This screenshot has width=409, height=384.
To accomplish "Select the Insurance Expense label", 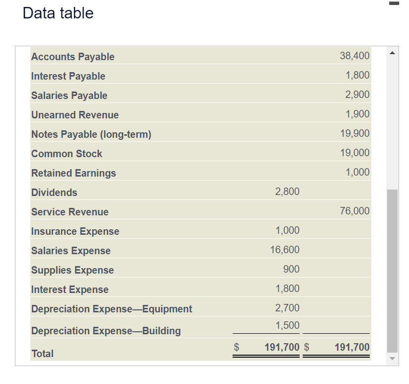I will pyautogui.click(x=75, y=231).
